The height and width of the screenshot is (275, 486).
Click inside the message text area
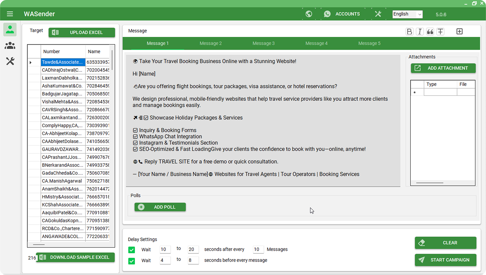(x=263, y=121)
